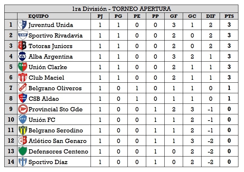Screen dimensions: 244x172
Task: Click the Alba Argentina club badge
Action: 22,56
